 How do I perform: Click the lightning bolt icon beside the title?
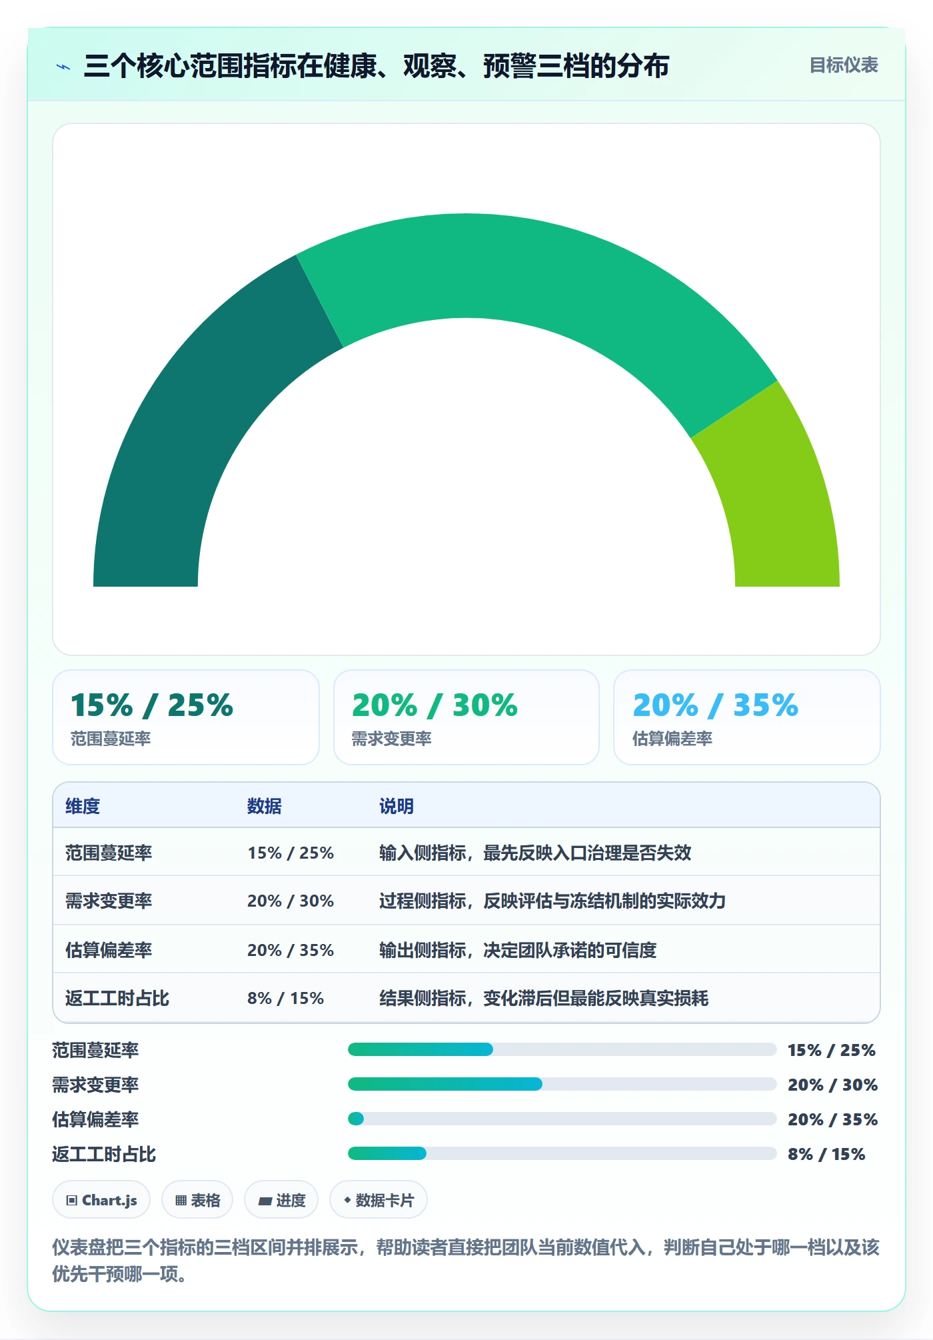pyautogui.click(x=63, y=67)
